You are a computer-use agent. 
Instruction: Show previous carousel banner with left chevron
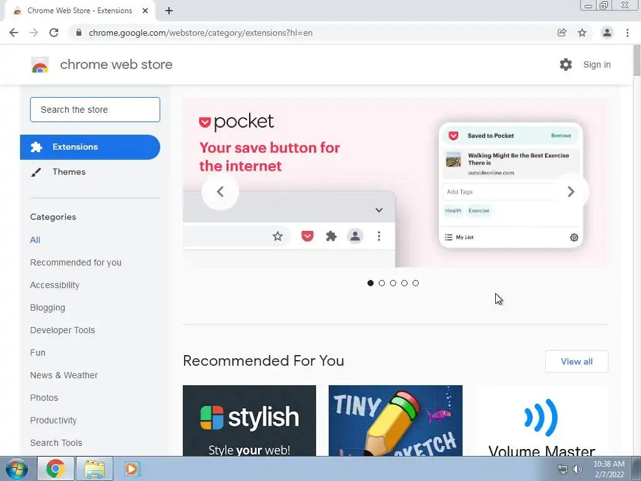pyautogui.click(x=220, y=192)
